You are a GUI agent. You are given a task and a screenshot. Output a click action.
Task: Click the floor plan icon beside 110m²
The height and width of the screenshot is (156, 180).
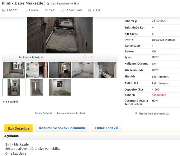62,10
